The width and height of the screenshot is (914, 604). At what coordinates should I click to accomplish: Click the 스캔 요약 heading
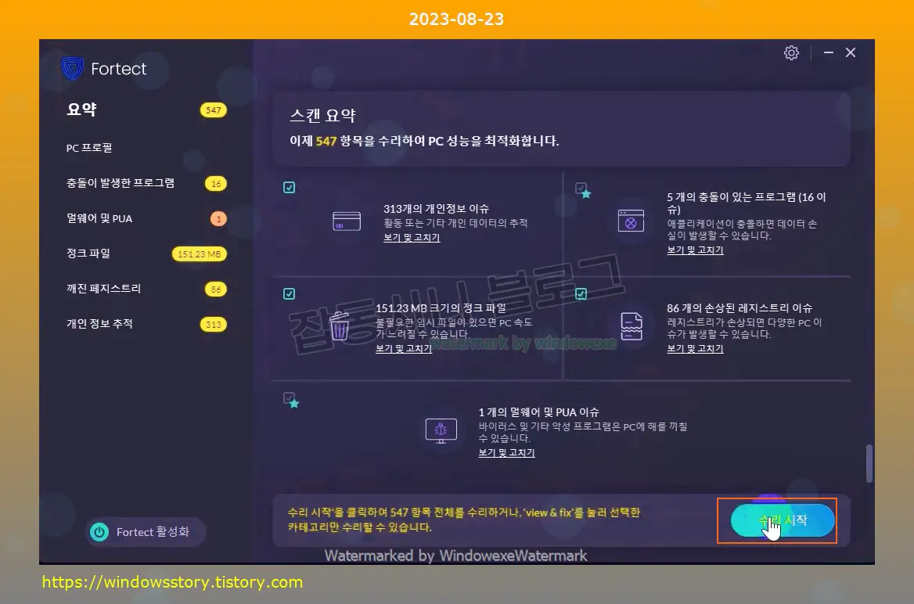point(322,116)
